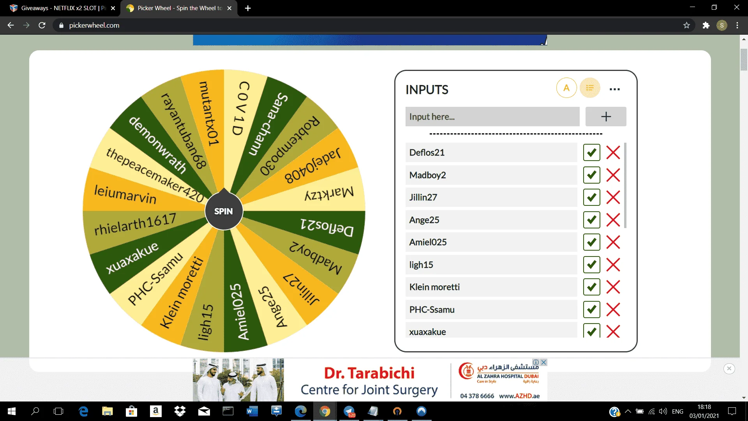Open Microsoft Word from the taskbar
The image size is (748, 421).
(x=252, y=411)
